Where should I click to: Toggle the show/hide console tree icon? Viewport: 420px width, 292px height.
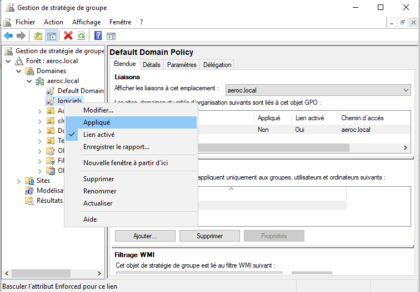[51, 36]
